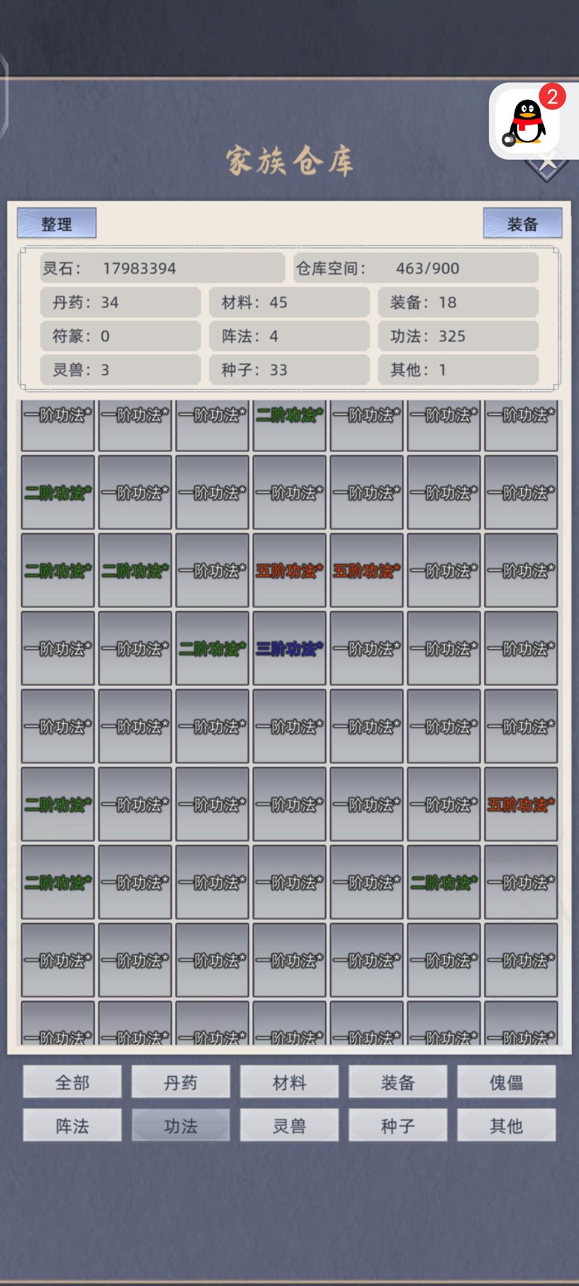
Task: Click the 仓库空间 463/900 counter
Action: tap(416, 268)
